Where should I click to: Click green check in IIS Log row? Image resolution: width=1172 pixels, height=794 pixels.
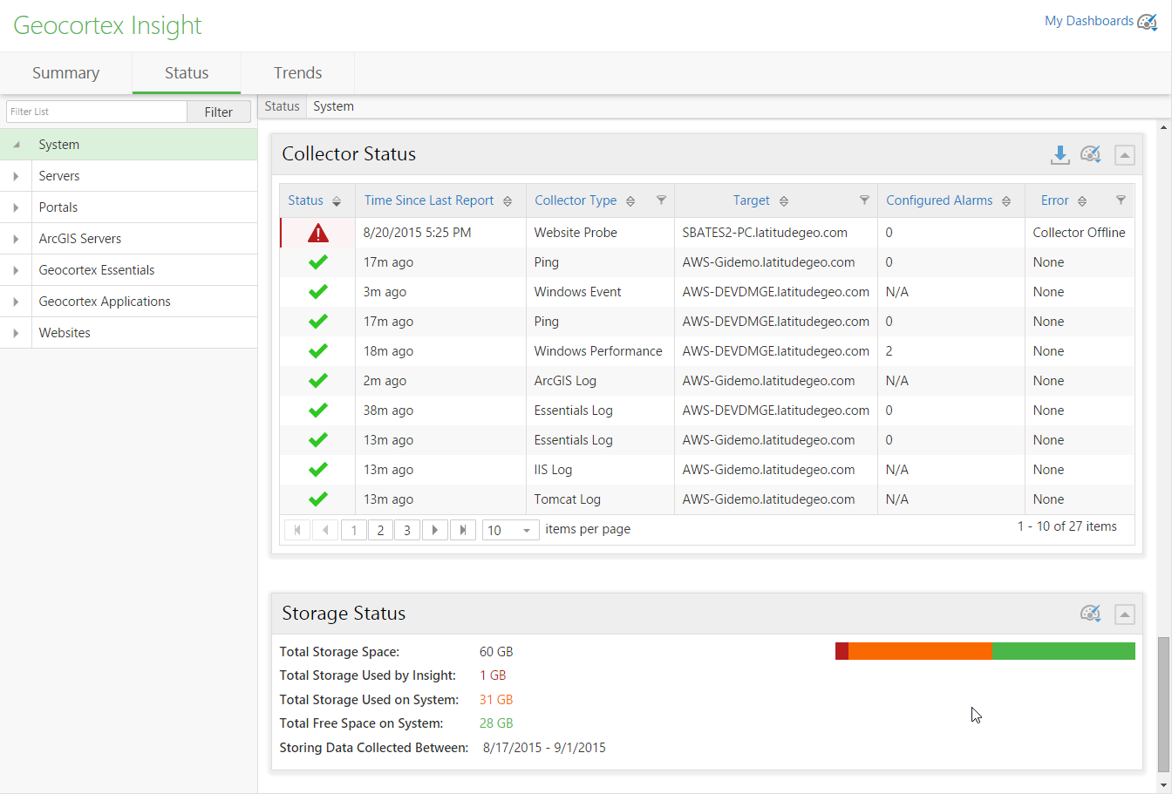point(318,470)
